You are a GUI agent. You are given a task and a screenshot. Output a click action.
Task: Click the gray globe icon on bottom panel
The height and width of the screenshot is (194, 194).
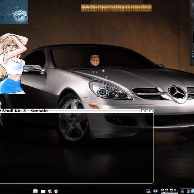(56, 191)
